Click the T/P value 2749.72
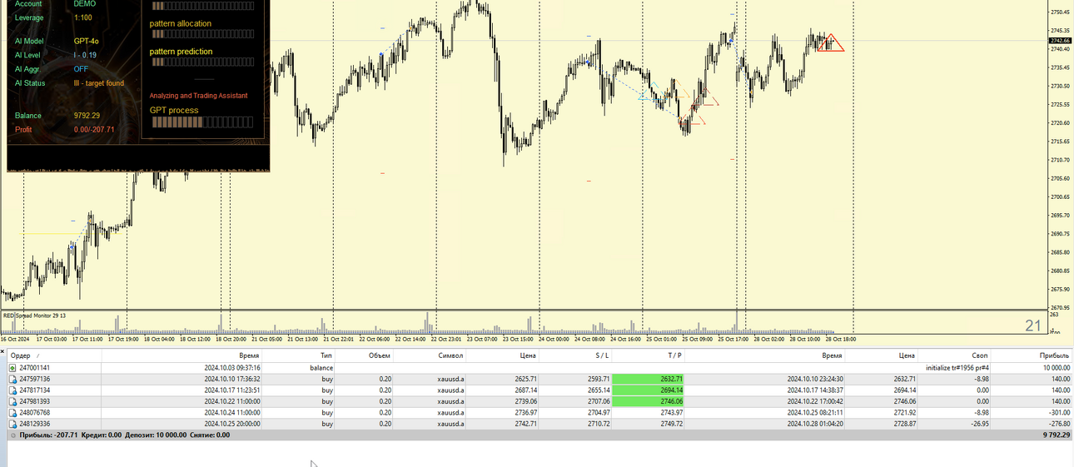The image size is (1074, 467). 670,424
